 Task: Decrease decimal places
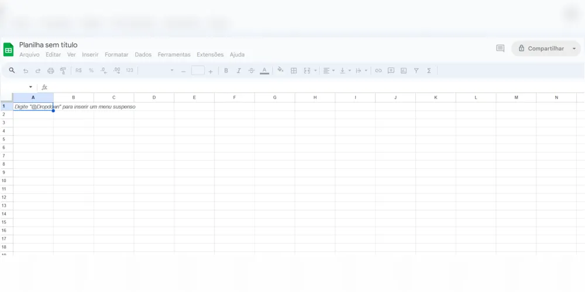click(104, 71)
